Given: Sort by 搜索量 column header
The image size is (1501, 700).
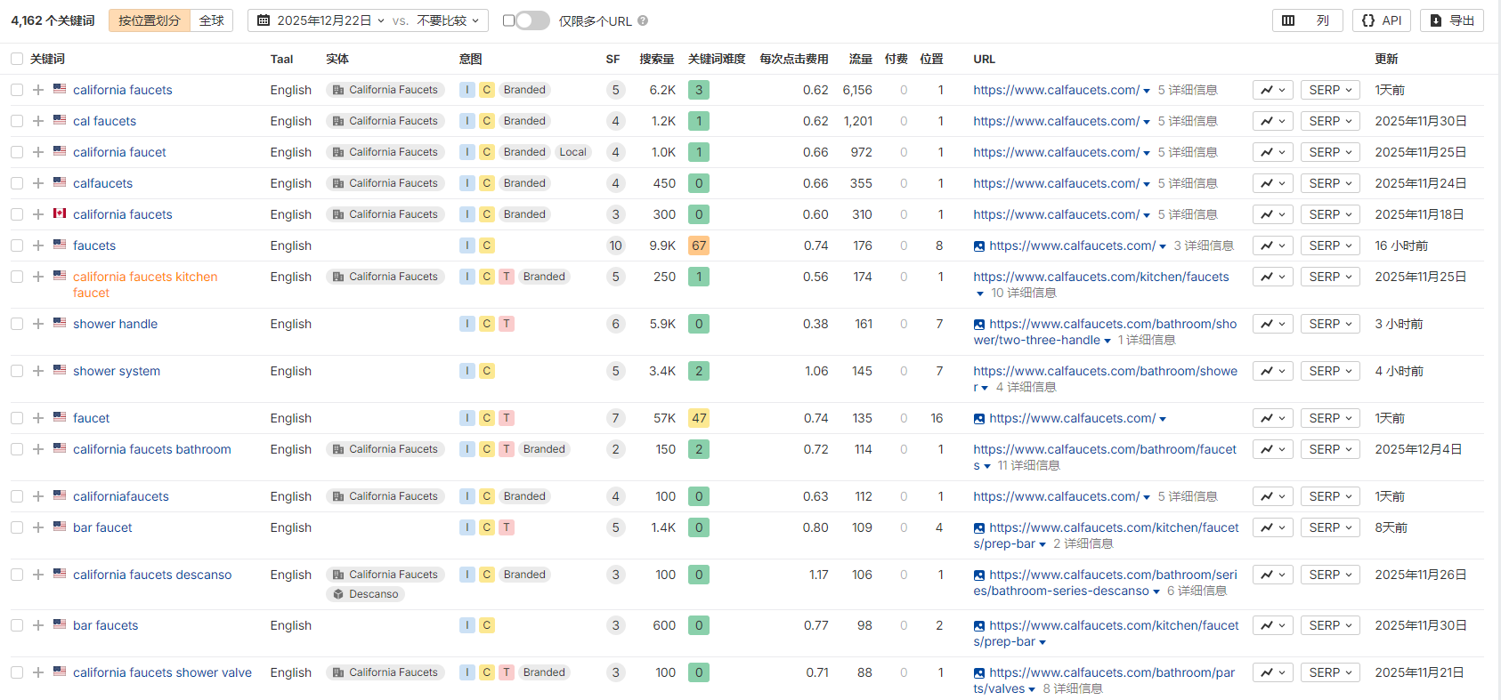Looking at the screenshot, I should (x=657, y=59).
